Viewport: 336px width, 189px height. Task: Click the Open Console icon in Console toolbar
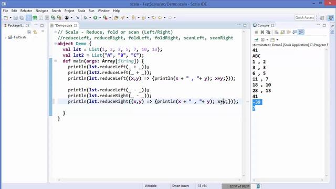[272, 40]
